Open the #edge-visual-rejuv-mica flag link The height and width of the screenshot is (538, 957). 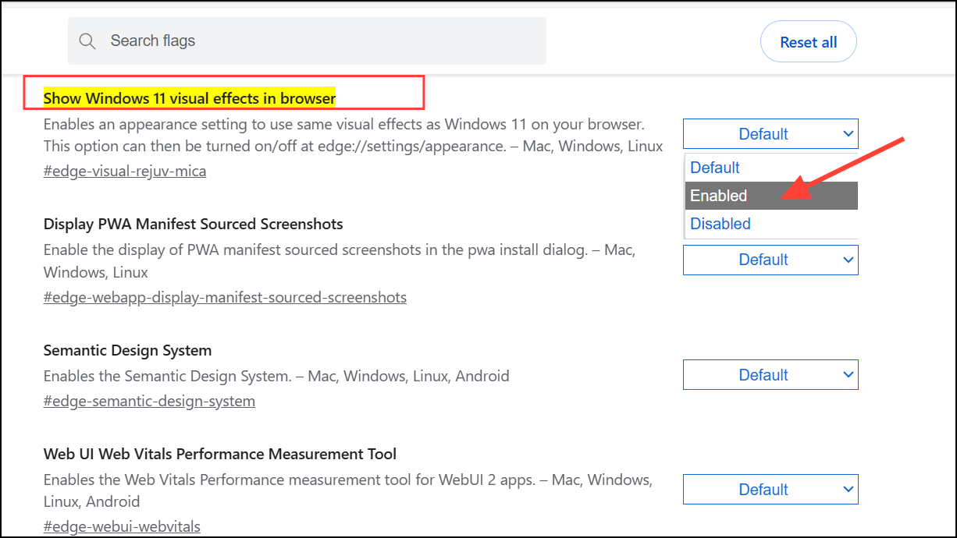click(x=125, y=170)
